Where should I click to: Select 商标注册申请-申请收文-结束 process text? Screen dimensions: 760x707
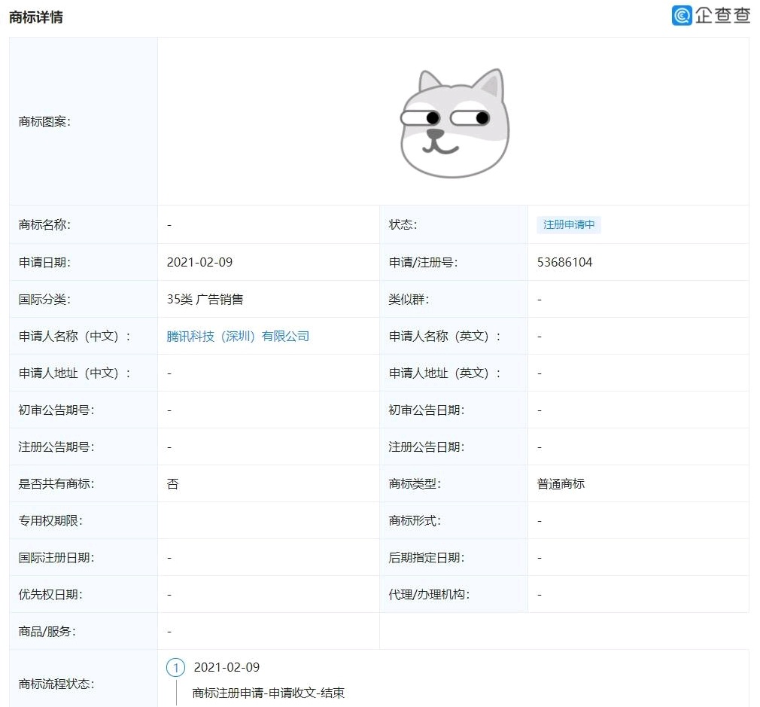point(268,693)
